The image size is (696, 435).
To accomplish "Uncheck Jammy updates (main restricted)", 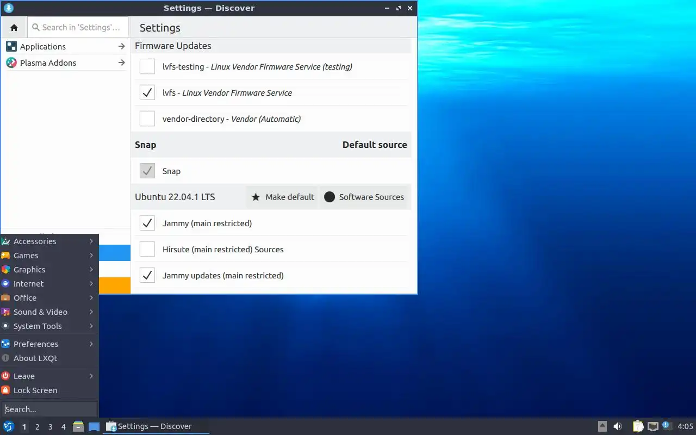I will pos(147,275).
